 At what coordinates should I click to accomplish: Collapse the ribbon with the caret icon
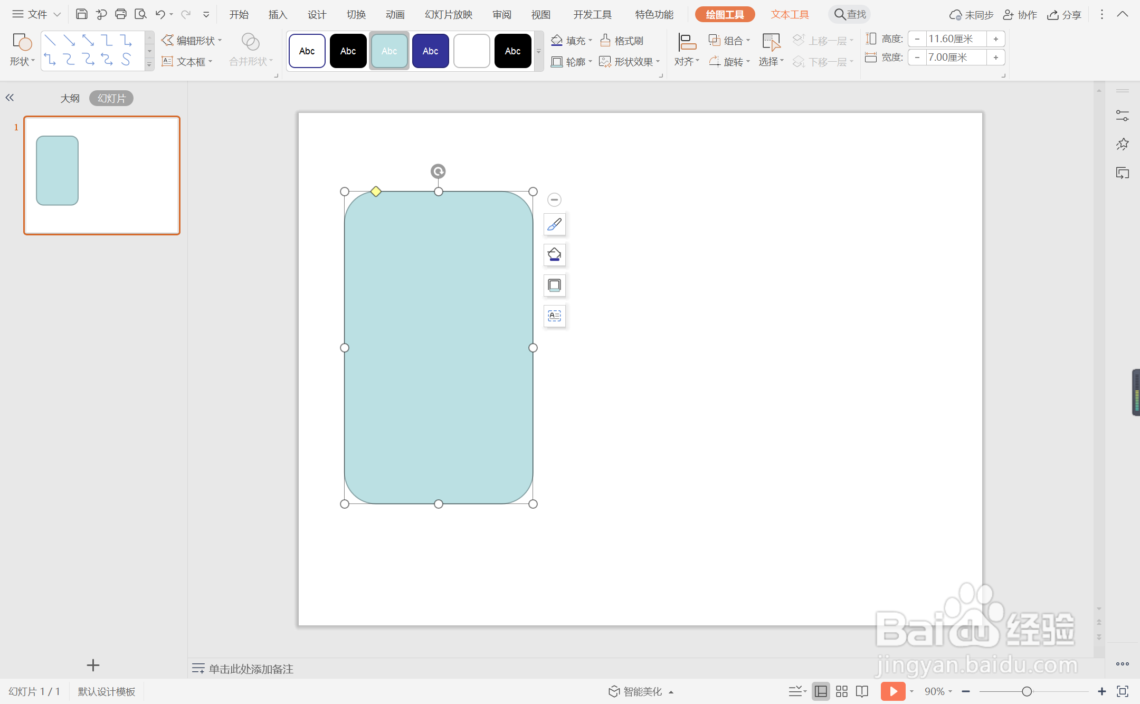[x=1123, y=14]
